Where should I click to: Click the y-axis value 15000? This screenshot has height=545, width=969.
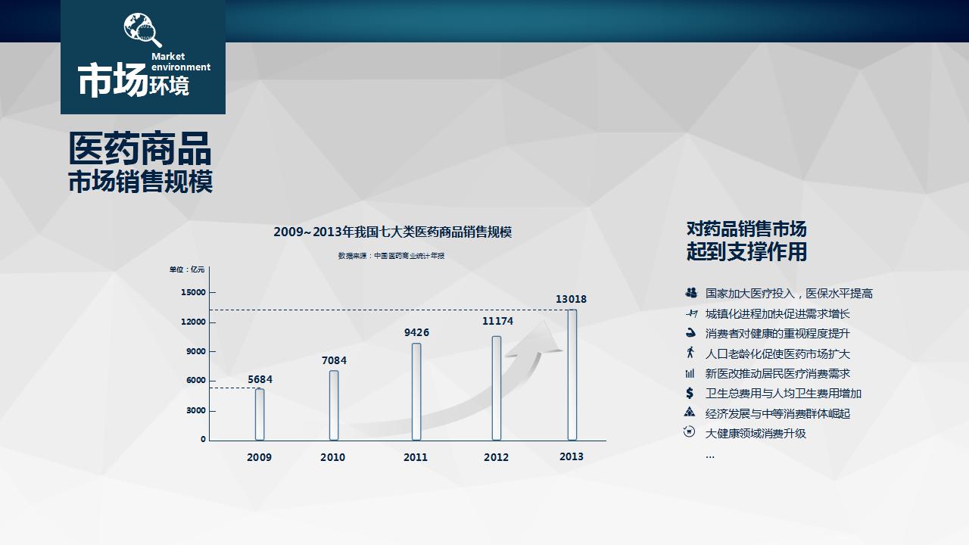tap(193, 292)
